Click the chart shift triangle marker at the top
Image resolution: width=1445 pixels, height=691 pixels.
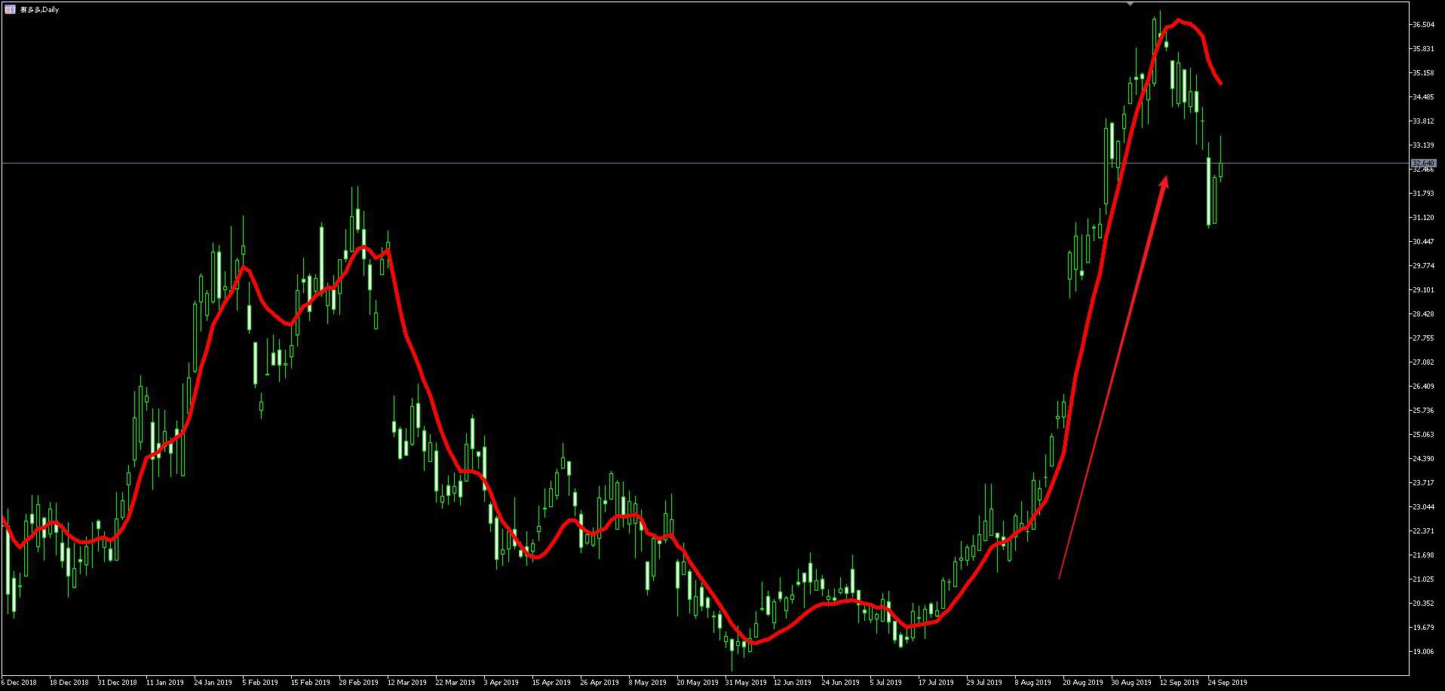(x=1130, y=4)
